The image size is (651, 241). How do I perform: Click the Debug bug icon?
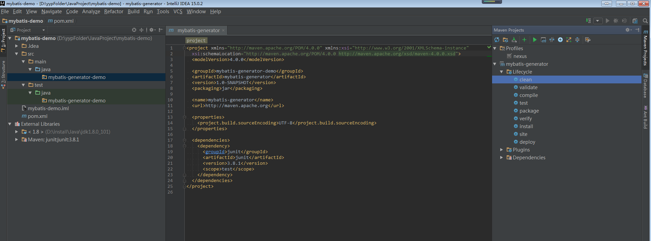coord(616,21)
